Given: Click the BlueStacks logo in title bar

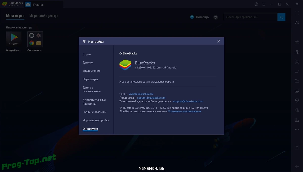Looking at the screenshot, I should (4, 4).
